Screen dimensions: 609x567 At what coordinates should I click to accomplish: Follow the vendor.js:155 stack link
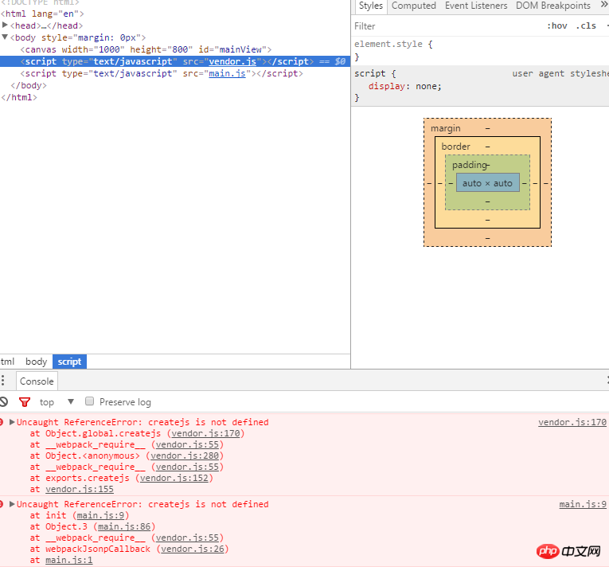tap(80, 489)
